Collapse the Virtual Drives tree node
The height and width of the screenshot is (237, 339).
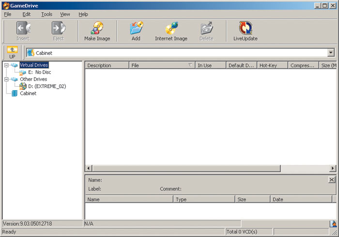pyautogui.click(x=6, y=65)
